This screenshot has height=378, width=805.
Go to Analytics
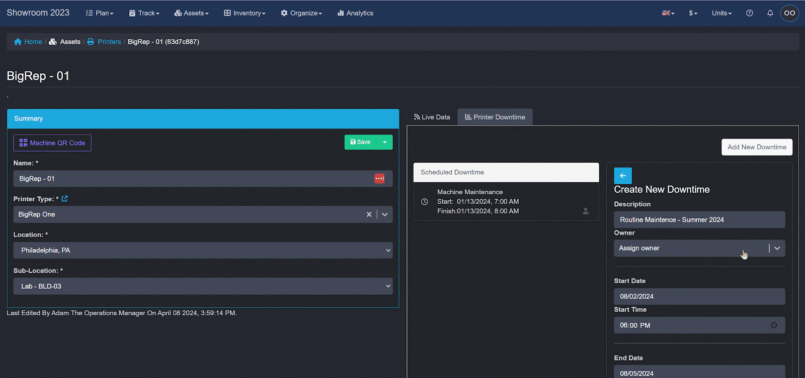[x=355, y=13]
